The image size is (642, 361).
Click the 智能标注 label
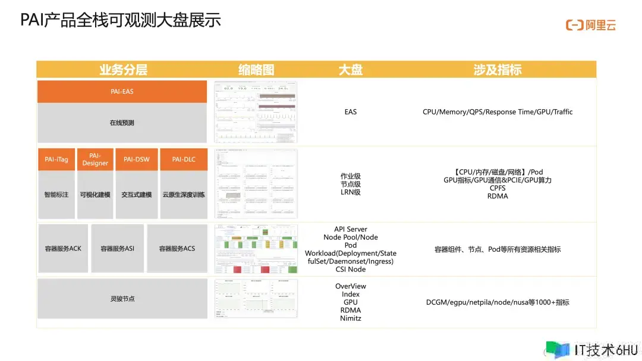coord(56,195)
